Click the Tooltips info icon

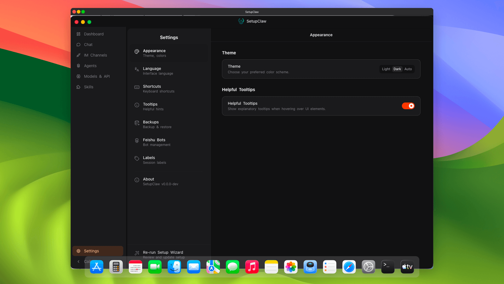tap(137, 105)
